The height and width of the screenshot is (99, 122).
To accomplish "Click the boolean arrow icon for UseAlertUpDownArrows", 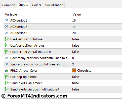I will pyautogui.click(x=7, y=45).
